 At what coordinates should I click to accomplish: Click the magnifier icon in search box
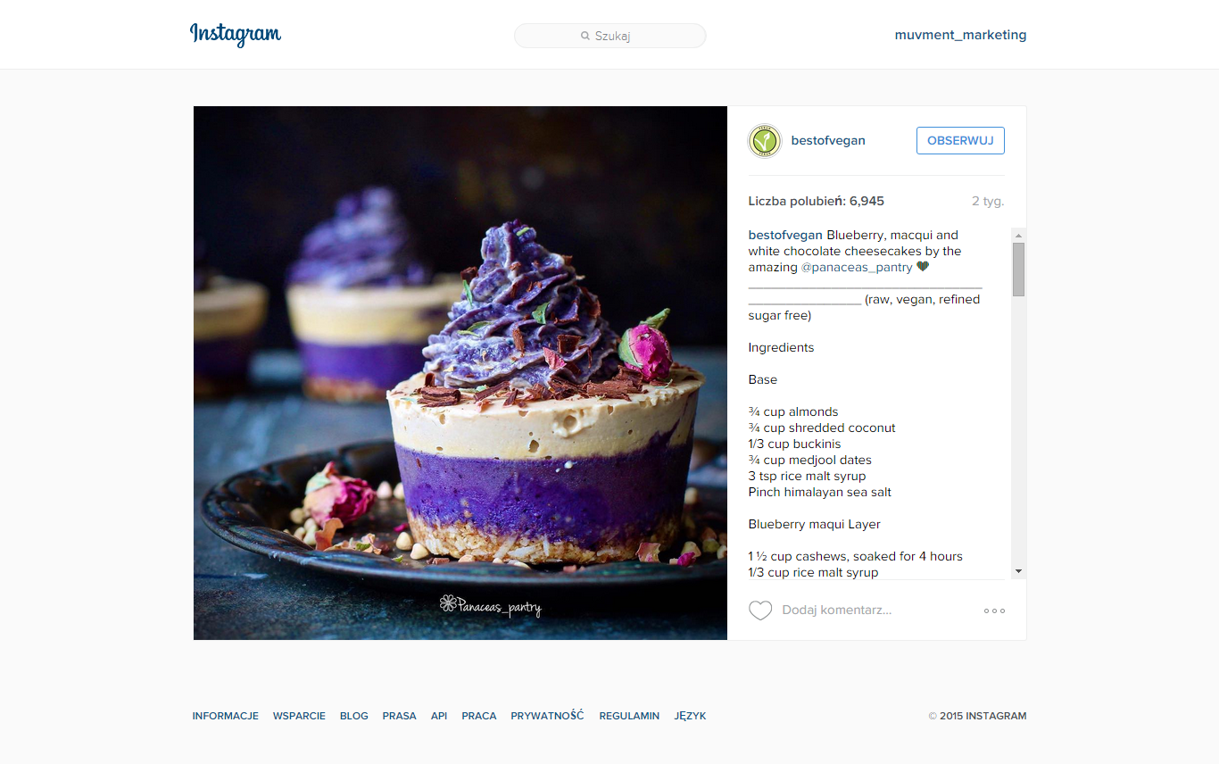pos(585,36)
